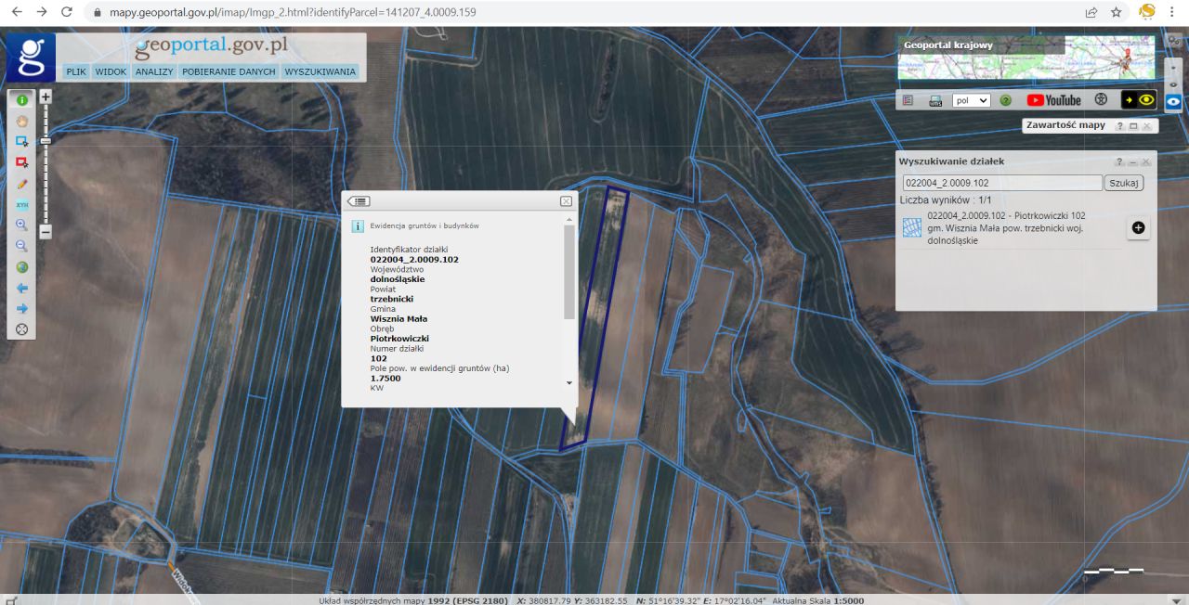The image size is (1189, 605).
Task: Select the green info identify tool
Action: 21,99
